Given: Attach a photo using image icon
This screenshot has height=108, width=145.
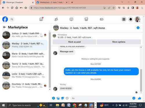Looking at the screenshot, I should coord(58,98).
